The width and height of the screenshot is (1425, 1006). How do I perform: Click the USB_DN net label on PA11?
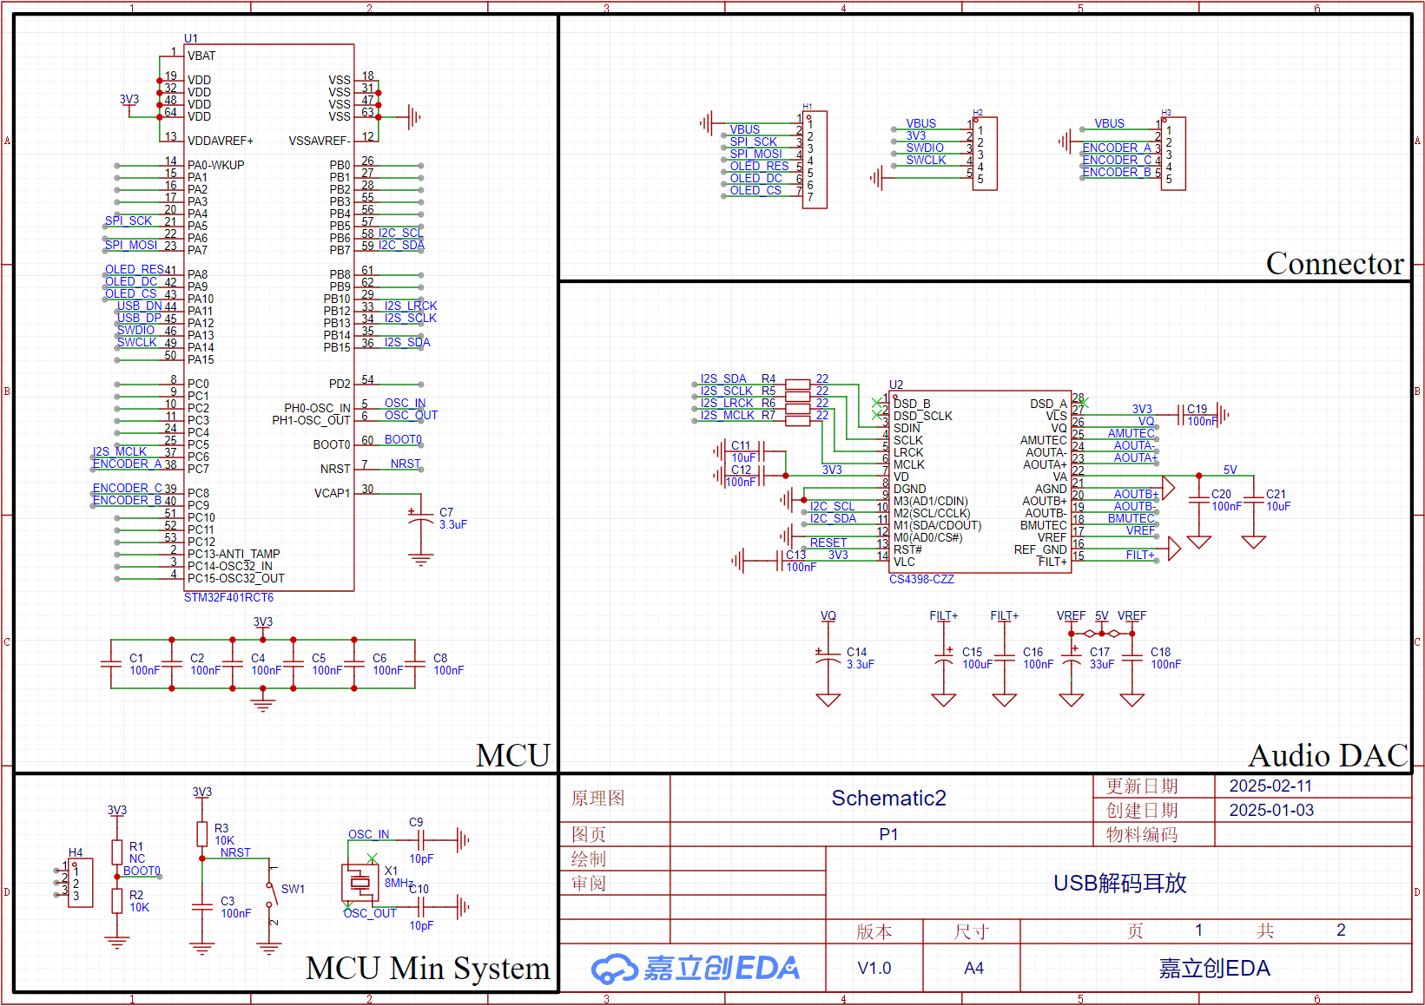(x=140, y=306)
